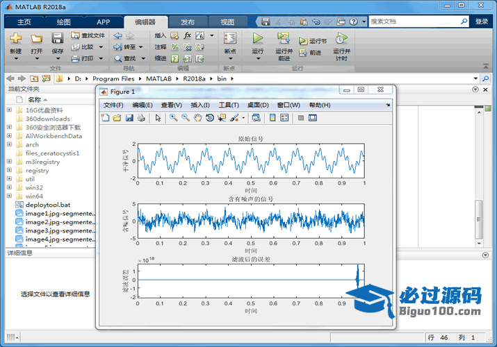Toggle the Pan hand tool in Figure 1
This screenshot has width=497, height=347.
pyautogui.click(x=197, y=118)
